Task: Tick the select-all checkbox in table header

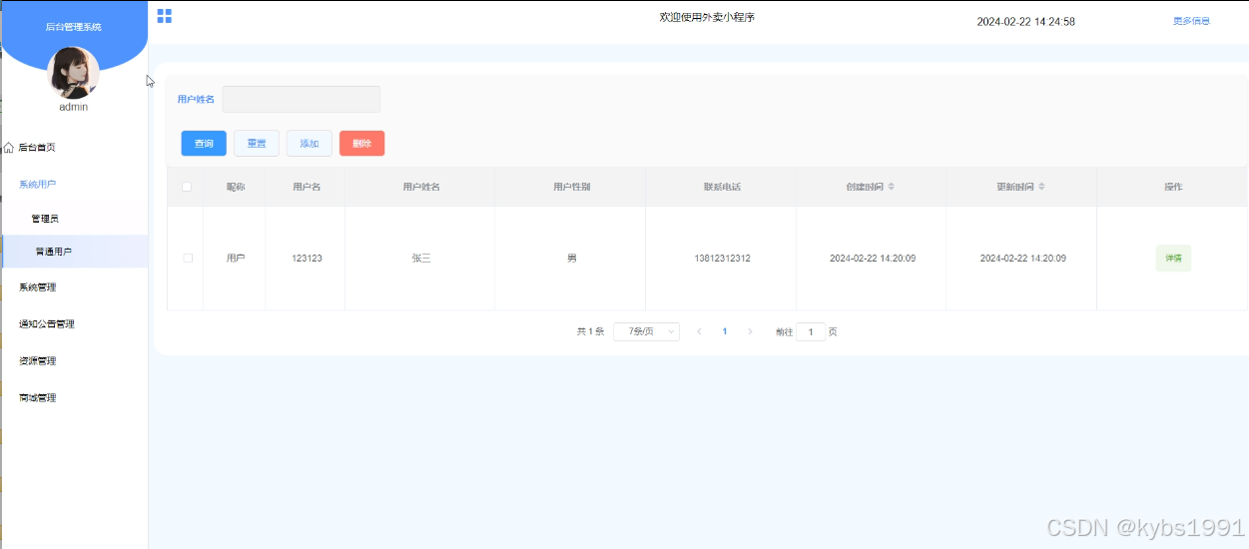Action: coord(187,187)
